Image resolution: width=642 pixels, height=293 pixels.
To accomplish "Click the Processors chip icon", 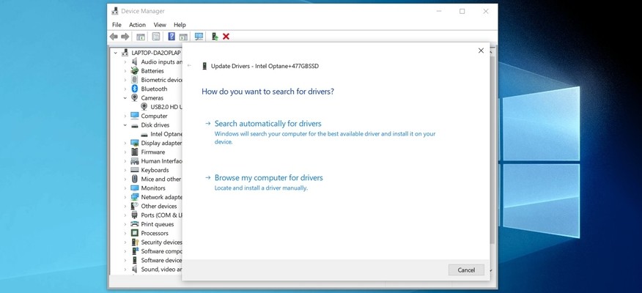I will click(134, 233).
